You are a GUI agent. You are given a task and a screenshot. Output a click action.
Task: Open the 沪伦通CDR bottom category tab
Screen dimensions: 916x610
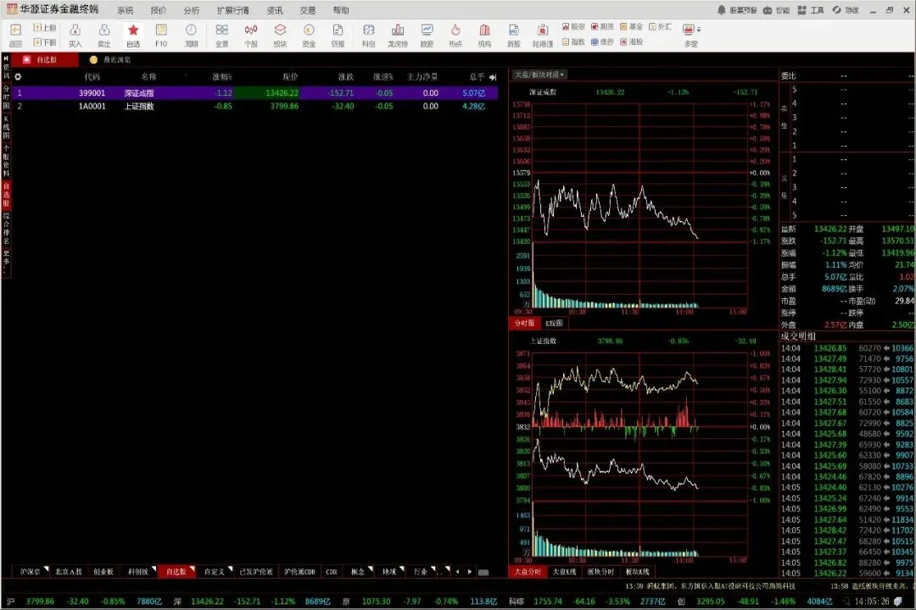(x=299, y=572)
